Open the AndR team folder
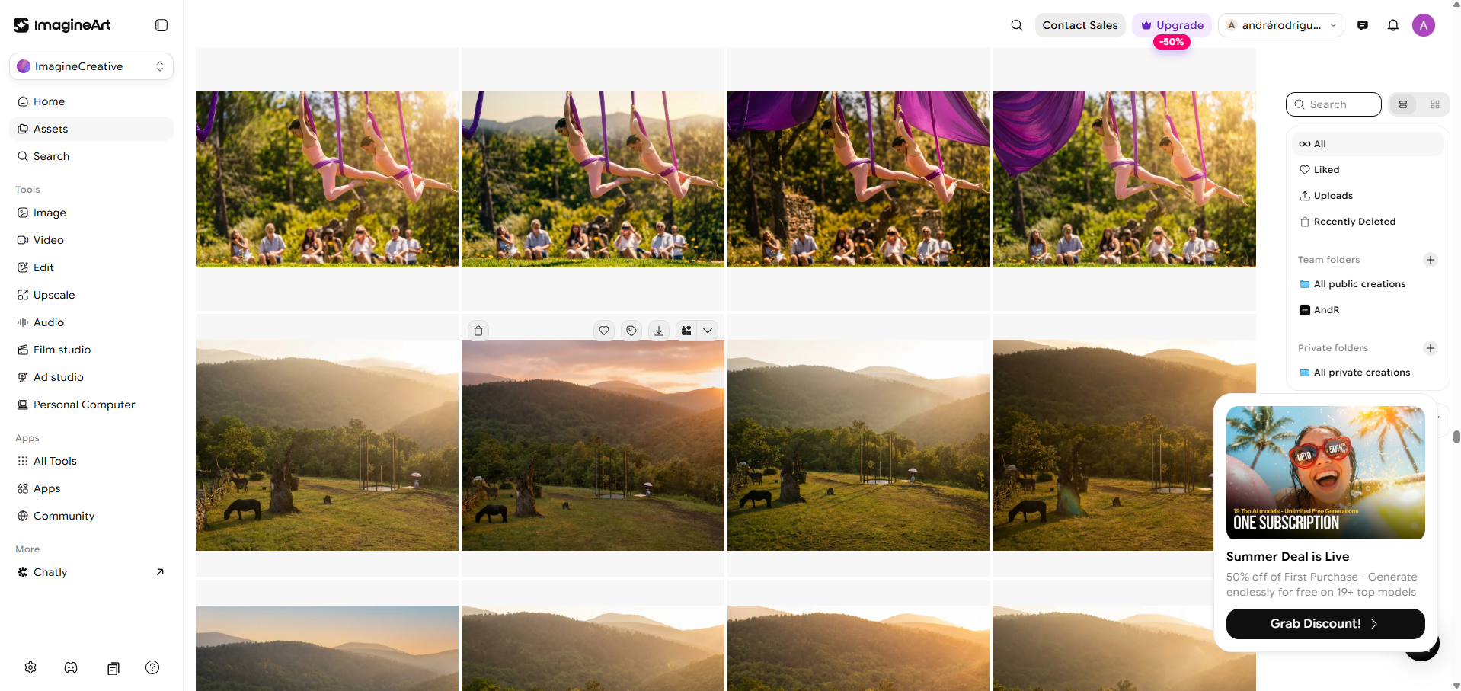Viewport: 1461px width, 691px height. (1368, 310)
